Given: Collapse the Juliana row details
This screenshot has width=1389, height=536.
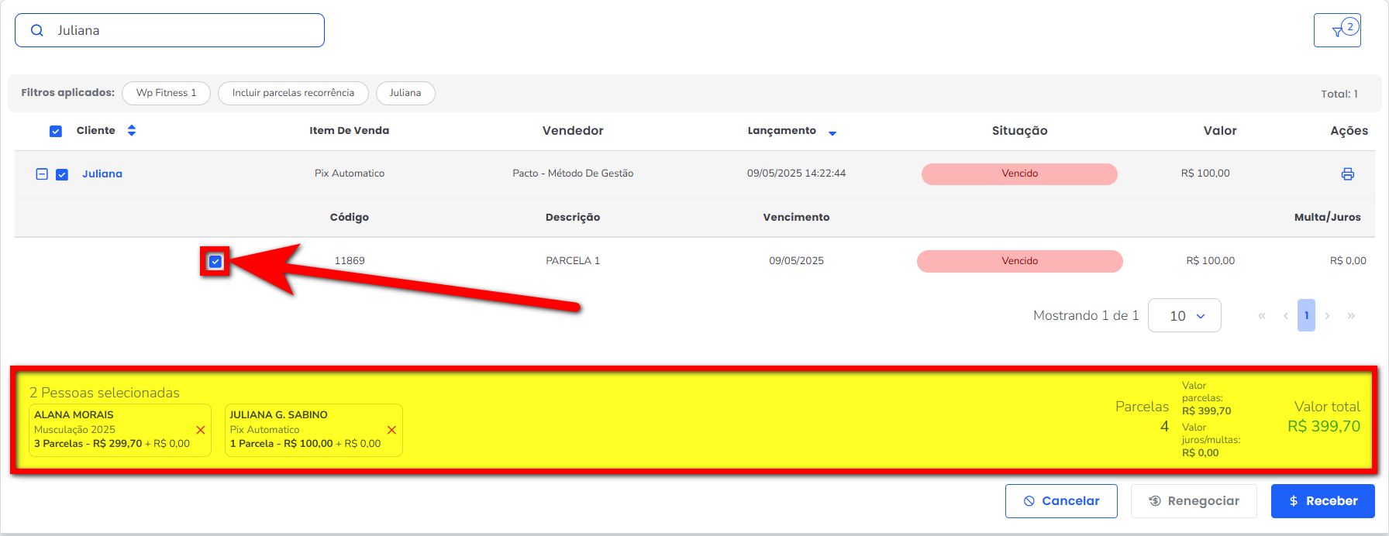Looking at the screenshot, I should 42,174.
